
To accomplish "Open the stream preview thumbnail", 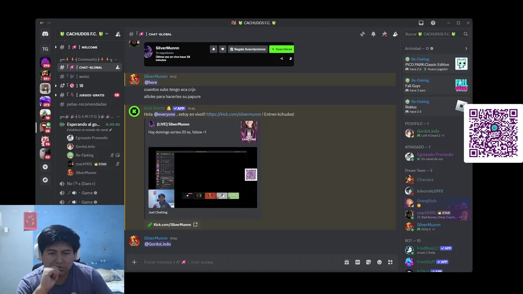I will click(203, 178).
